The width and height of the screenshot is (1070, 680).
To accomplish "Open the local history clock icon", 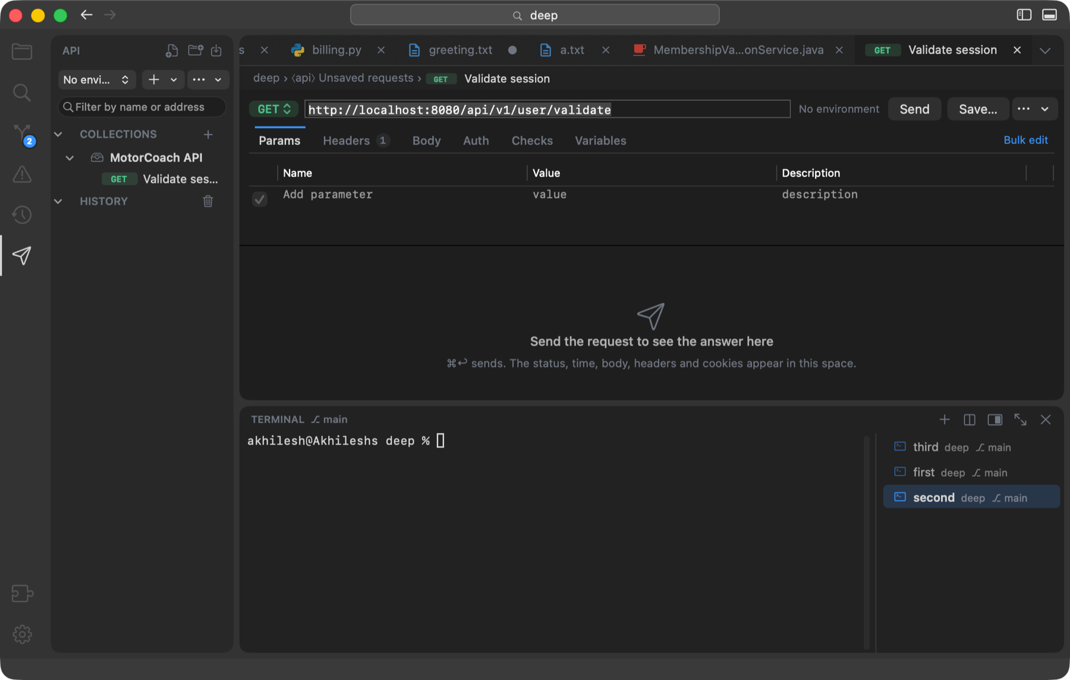I will (x=22, y=214).
